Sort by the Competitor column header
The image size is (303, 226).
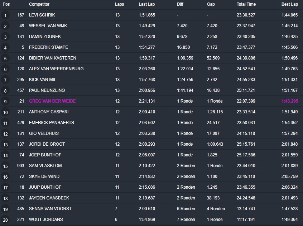pos(39,4)
